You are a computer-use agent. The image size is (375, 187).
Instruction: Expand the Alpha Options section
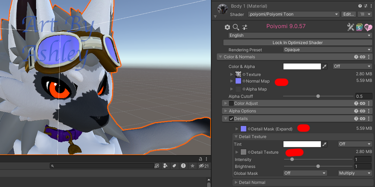[x=225, y=111]
